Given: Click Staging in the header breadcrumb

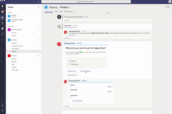Looking at the screenshot, I should pos(53,7).
